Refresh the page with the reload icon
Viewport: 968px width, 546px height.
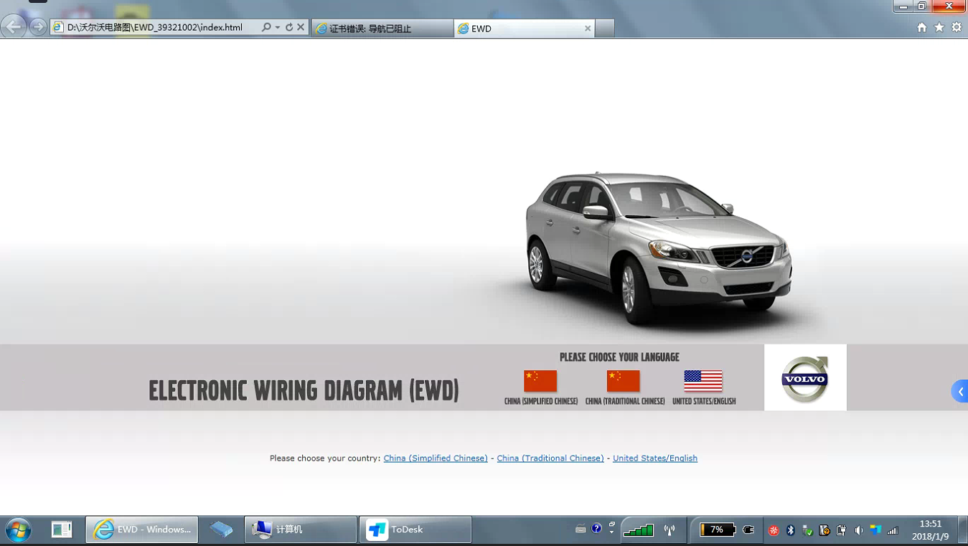[289, 27]
